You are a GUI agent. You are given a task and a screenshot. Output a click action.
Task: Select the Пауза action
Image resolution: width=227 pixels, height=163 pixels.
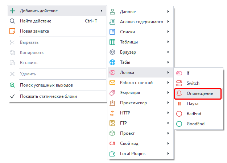click(192, 104)
